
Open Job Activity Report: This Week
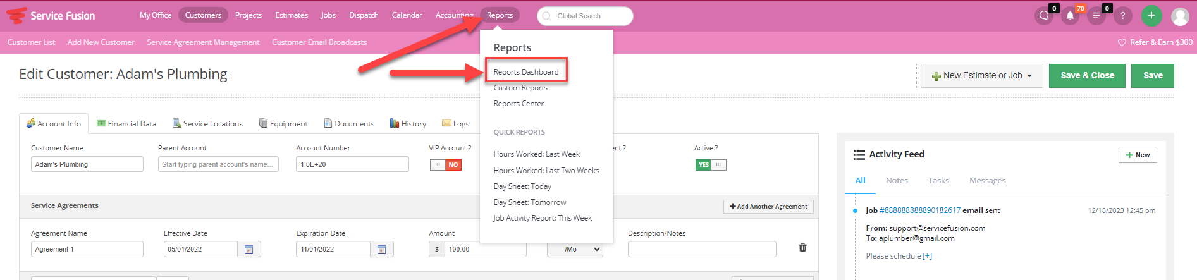coord(543,218)
